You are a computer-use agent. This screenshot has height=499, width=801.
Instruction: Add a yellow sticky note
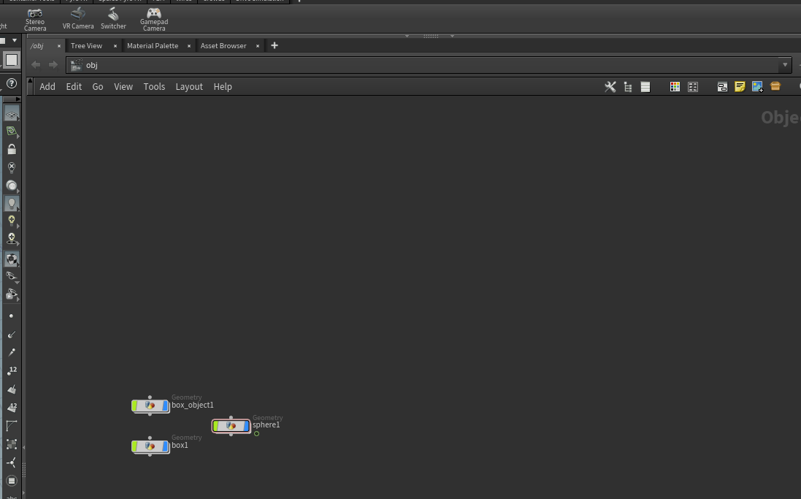tap(740, 87)
